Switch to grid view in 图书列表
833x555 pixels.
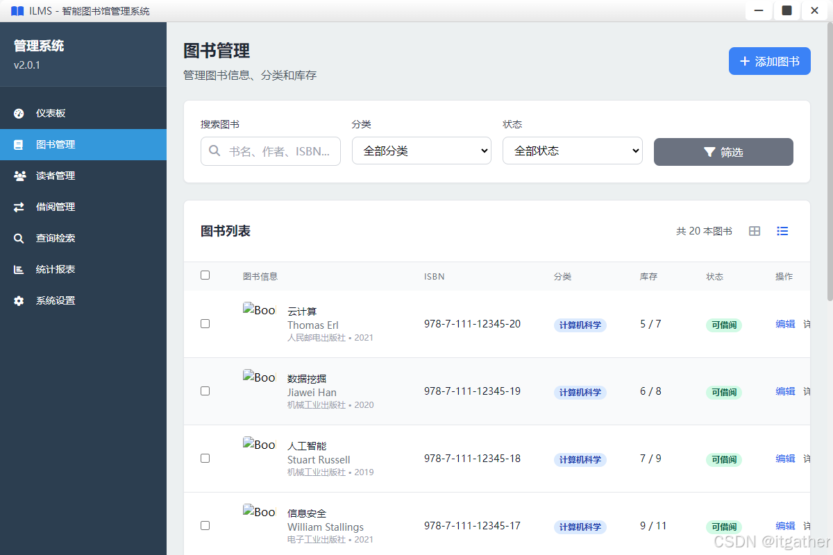(x=754, y=231)
